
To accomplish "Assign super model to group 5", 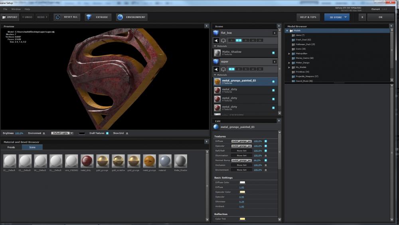I will point(260,69).
